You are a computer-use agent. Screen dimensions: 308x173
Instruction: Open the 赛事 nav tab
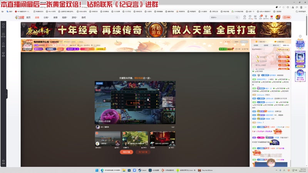pos(55,17)
